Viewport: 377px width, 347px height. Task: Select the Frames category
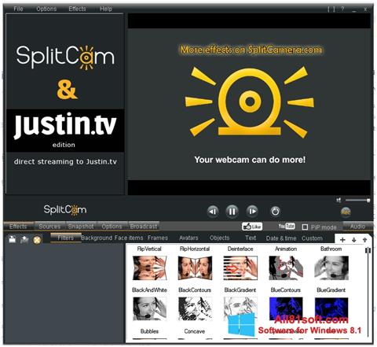click(x=158, y=238)
